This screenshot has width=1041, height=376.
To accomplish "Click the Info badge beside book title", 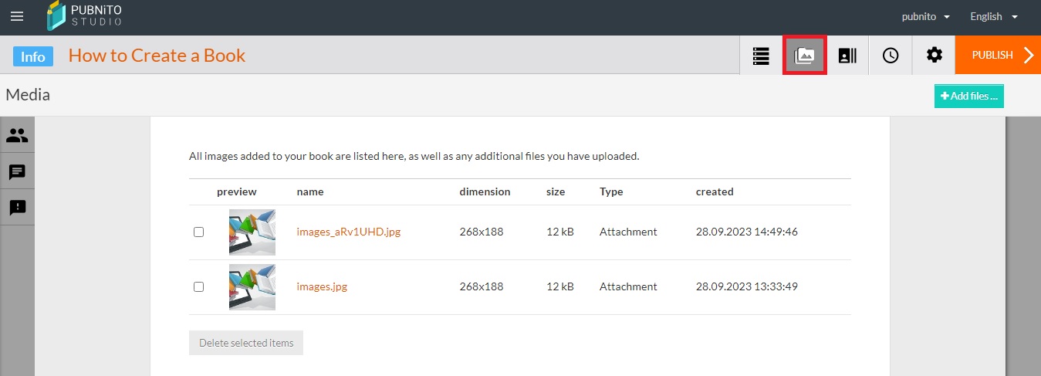I will click(x=33, y=56).
